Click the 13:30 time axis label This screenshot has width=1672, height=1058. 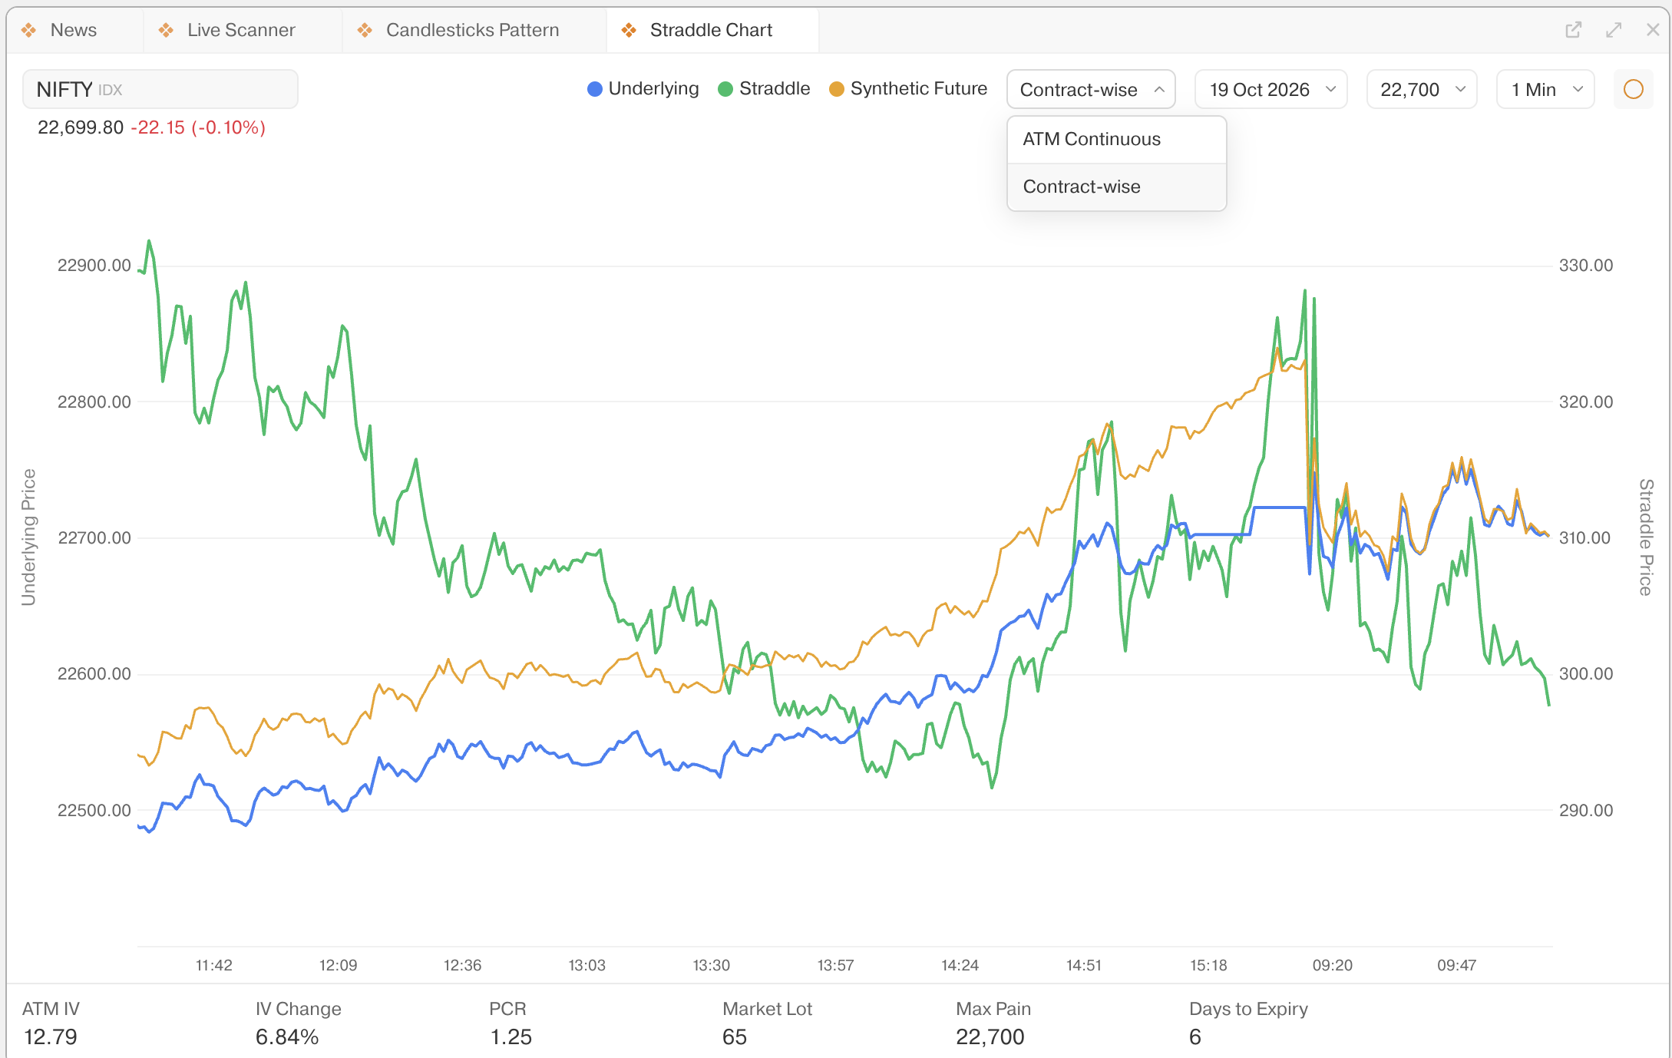pyautogui.click(x=712, y=965)
